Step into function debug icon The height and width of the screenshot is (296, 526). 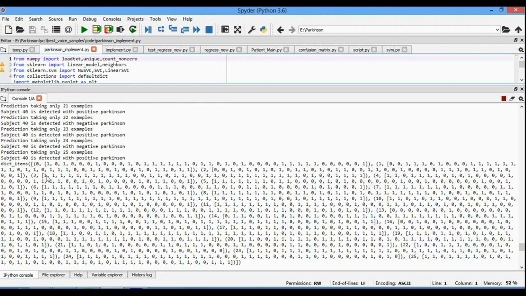point(173,30)
